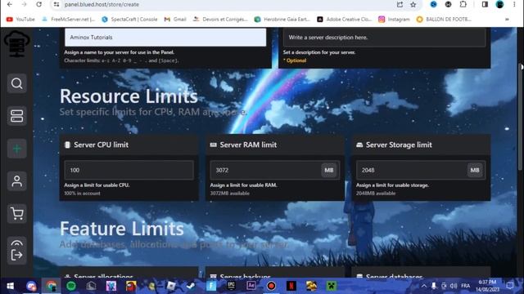Click the Server CPU limit input
The height and width of the screenshot is (294, 524).
(x=129, y=170)
